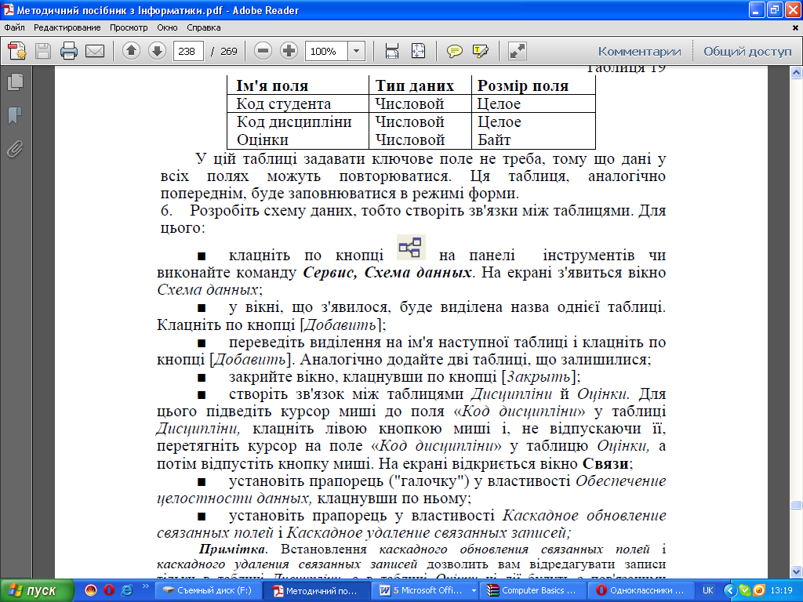Open the Справка menu
803x602 pixels.
point(203,27)
